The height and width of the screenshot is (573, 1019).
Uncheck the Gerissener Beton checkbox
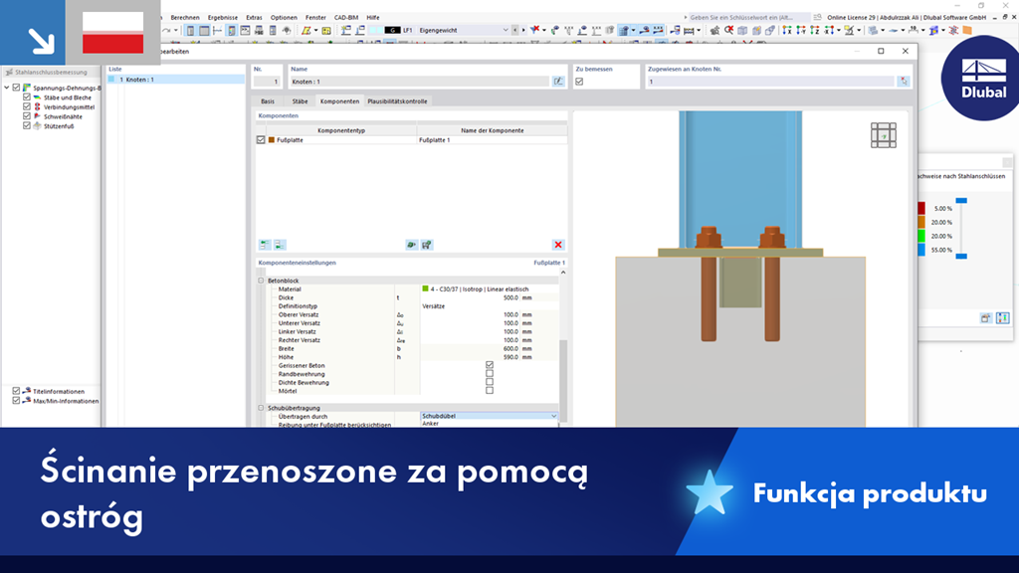pyautogui.click(x=489, y=366)
